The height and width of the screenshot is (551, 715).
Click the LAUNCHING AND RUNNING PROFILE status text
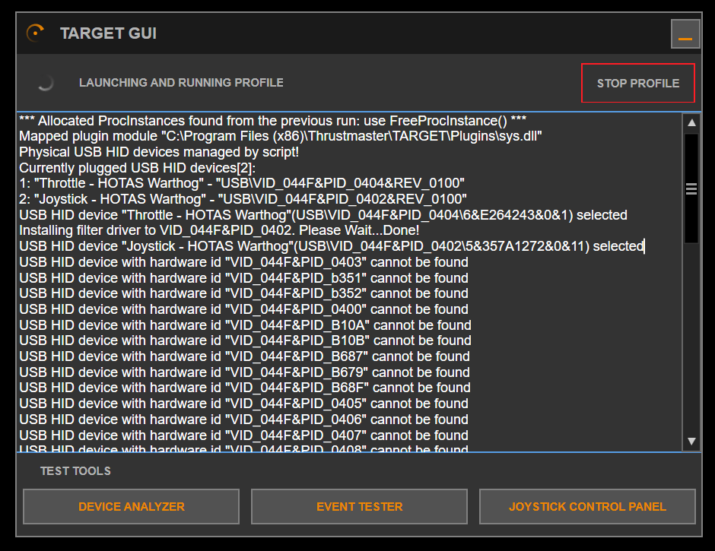click(181, 83)
